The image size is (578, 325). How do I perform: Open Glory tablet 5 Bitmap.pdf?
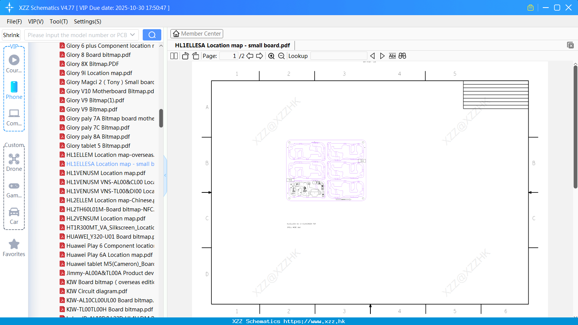[x=98, y=146]
